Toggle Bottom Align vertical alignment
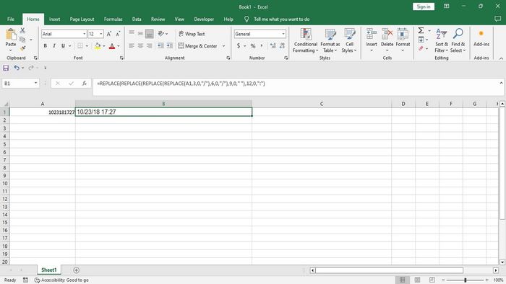This screenshot has height=284, width=506. click(149, 34)
